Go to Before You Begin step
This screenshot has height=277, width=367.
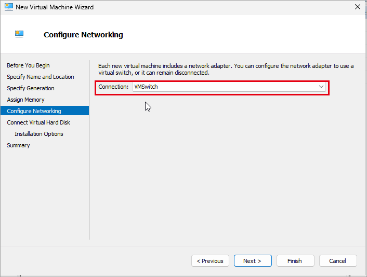click(x=28, y=65)
